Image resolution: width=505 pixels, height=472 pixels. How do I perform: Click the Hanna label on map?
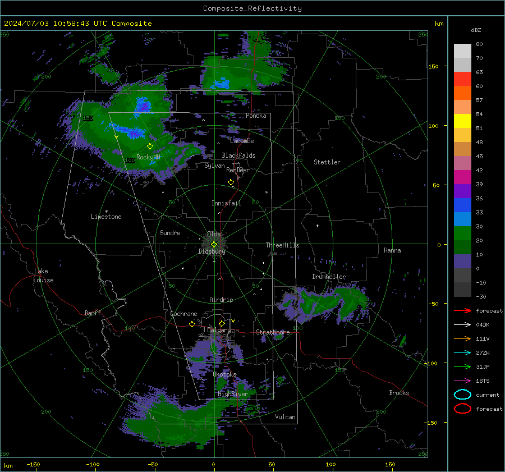pos(392,250)
